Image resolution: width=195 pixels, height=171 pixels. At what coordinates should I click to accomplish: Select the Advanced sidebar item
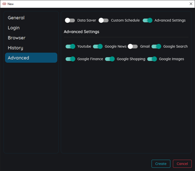click(31, 58)
